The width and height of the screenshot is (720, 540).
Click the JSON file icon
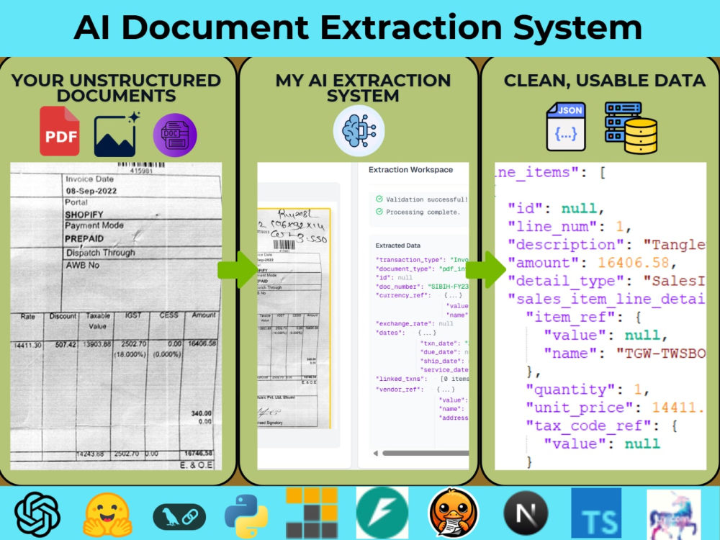pyautogui.click(x=566, y=127)
